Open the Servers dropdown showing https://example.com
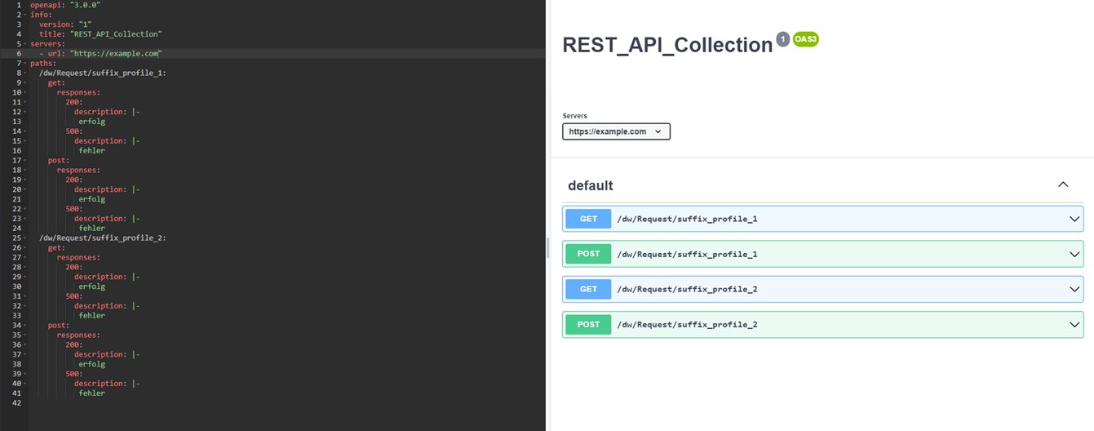 click(x=616, y=131)
